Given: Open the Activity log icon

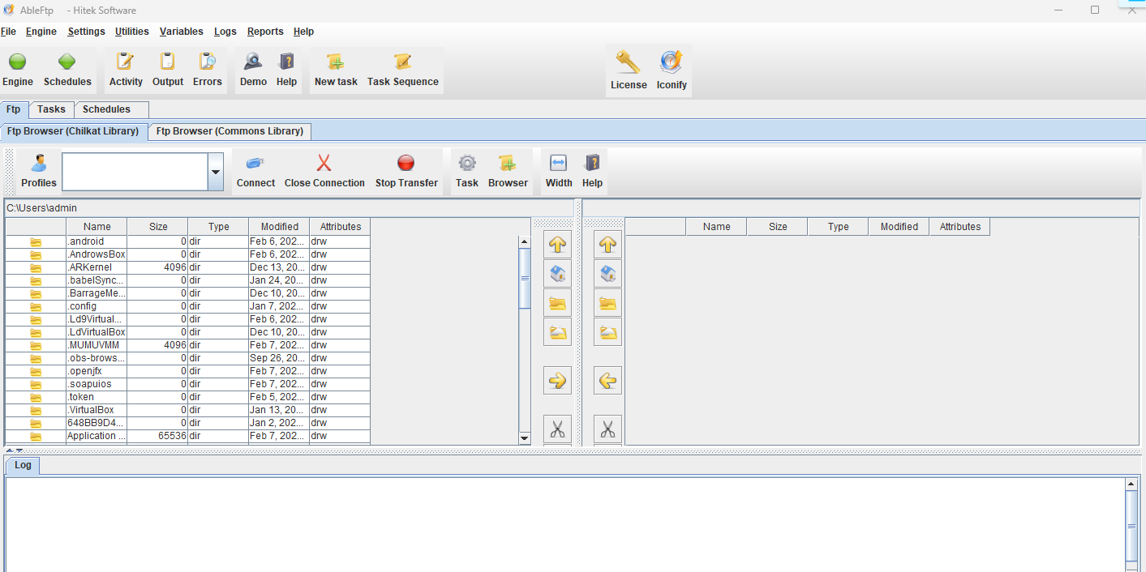Looking at the screenshot, I should pyautogui.click(x=126, y=62).
